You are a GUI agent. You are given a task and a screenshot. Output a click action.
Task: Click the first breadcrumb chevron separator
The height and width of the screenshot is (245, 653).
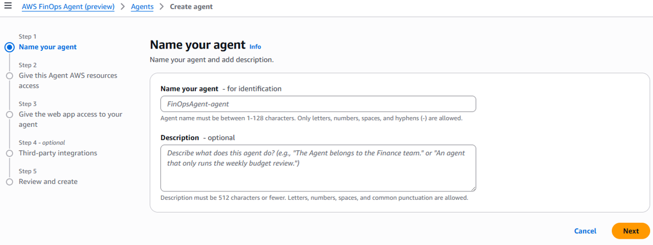[123, 7]
